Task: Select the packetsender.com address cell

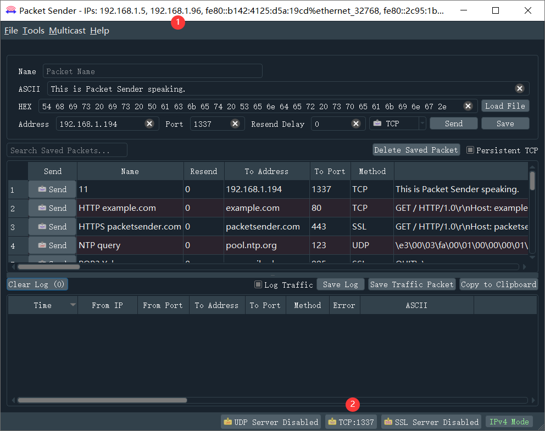Action: 266,227
